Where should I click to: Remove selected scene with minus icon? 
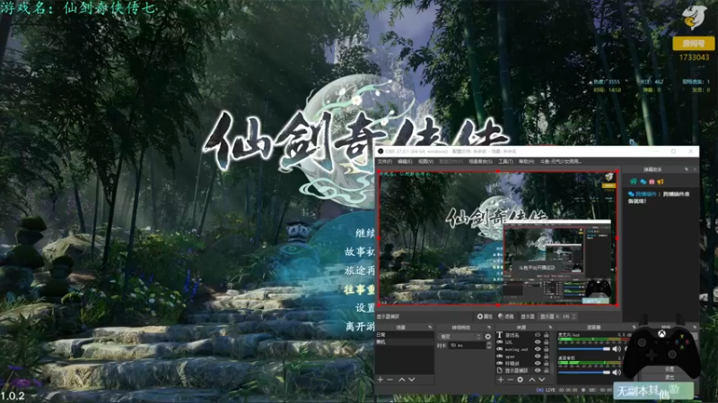(390, 380)
